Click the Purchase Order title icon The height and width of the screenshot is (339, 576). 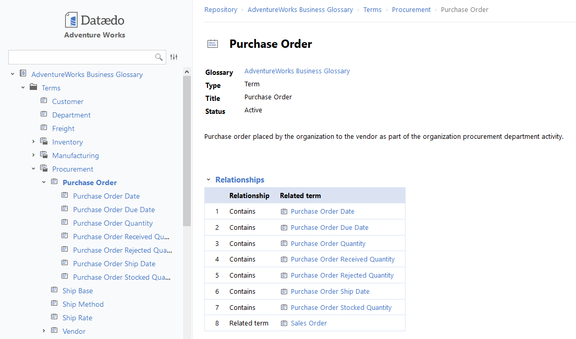coord(213,44)
